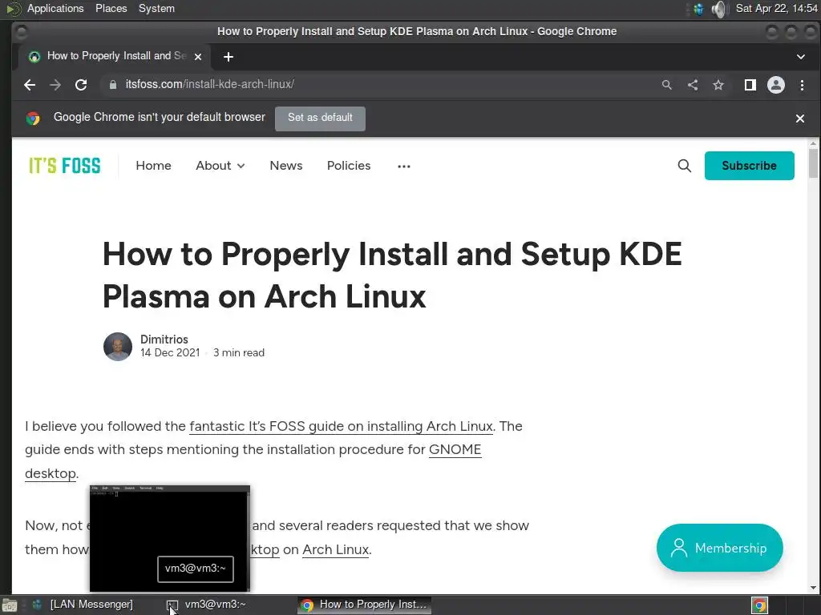The width and height of the screenshot is (821, 615).
Task: Click the show desktop icon in bottom panel
Action: (x=10, y=605)
